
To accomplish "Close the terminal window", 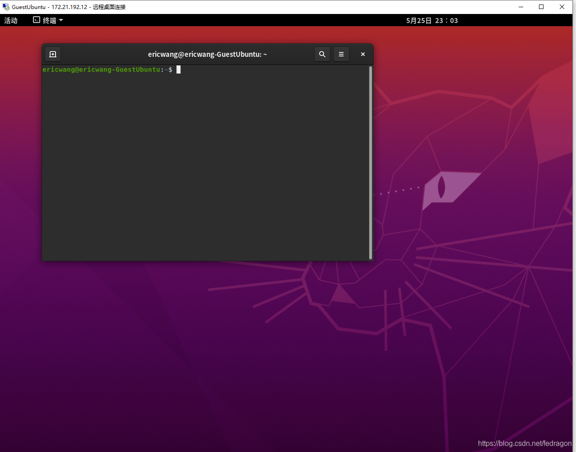I will click(363, 54).
